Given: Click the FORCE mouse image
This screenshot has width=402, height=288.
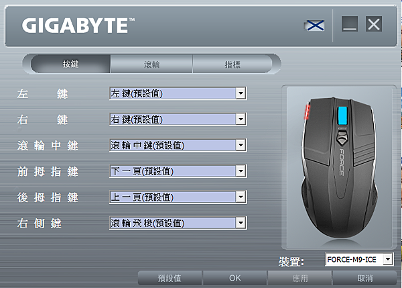Looking at the screenshot, I should click(x=340, y=168).
